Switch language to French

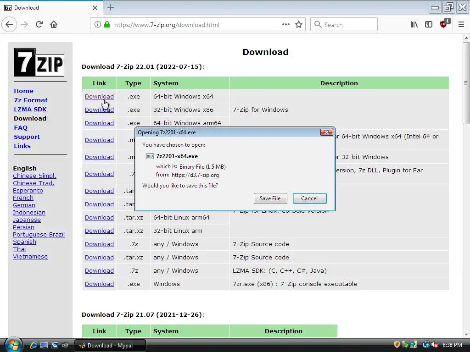23,198
